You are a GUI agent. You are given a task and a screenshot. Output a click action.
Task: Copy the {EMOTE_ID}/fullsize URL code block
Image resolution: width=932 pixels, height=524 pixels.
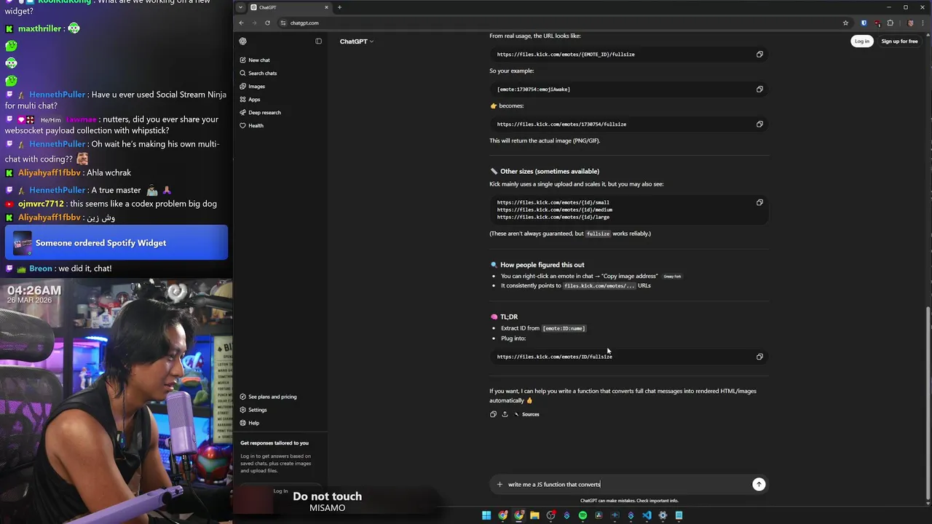(759, 55)
